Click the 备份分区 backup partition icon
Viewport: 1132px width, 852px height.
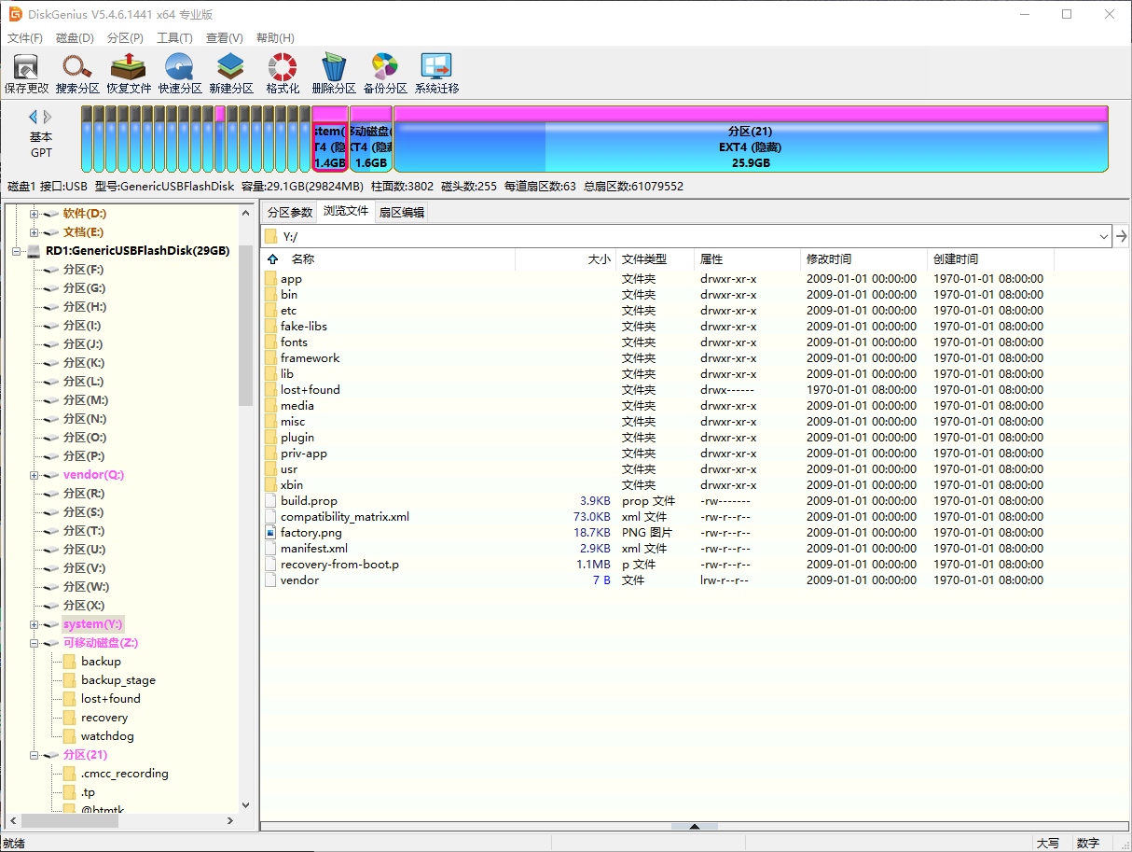384,72
